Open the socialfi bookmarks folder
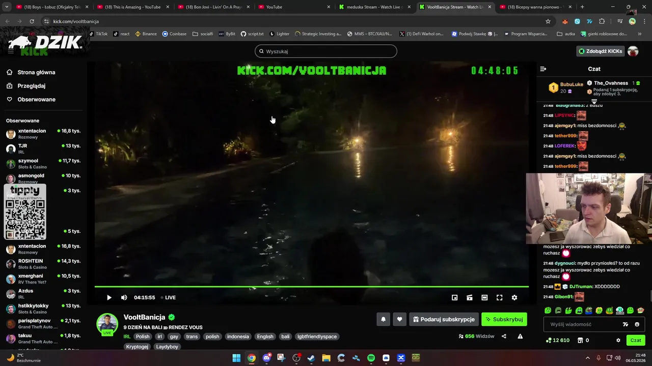This screenshot has height=366, width=652. (203, 34)
